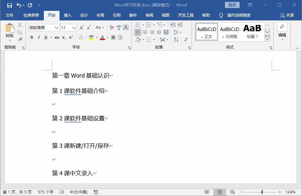This screenshot has width=302, height=196.
Task: Expand the styles gallery more button
Action: click(x=267, y=39)
